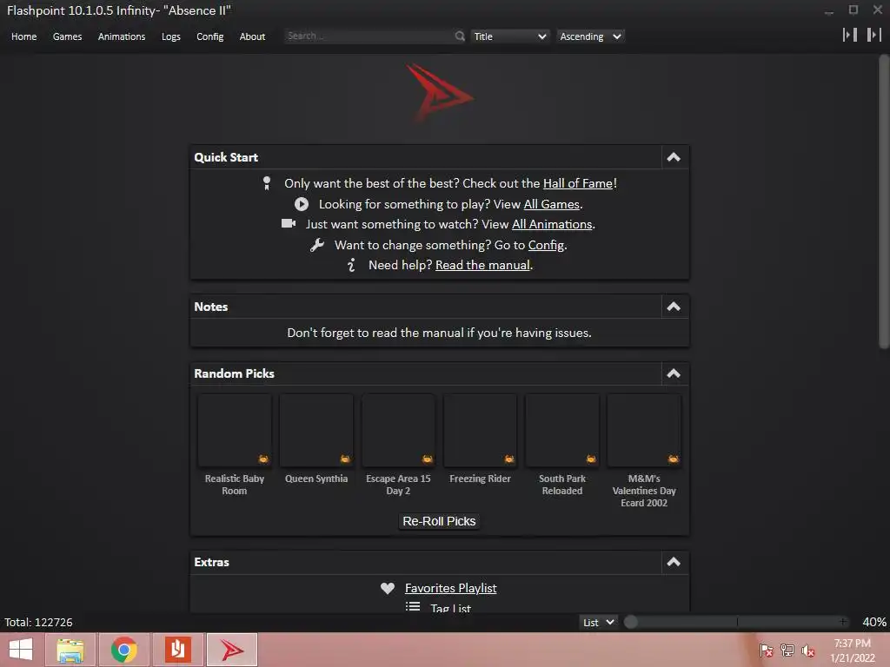Select the Escape Area 15 Day 2 thumbnail

tap(398, 431)
